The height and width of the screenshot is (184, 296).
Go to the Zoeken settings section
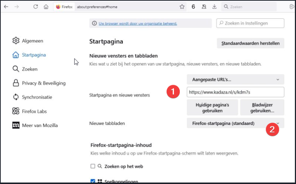(x=30, y=69)
